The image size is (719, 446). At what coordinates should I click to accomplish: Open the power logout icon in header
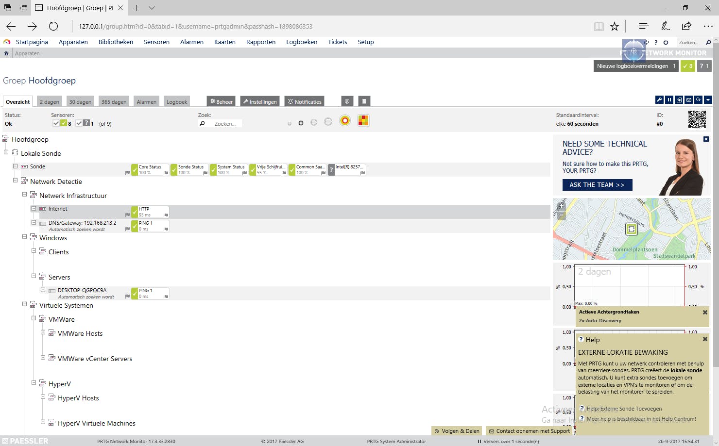coord(666,42)
